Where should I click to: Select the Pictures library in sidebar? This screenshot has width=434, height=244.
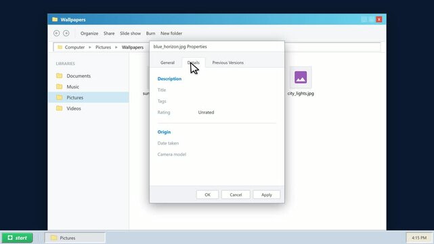tap(88, 98)
